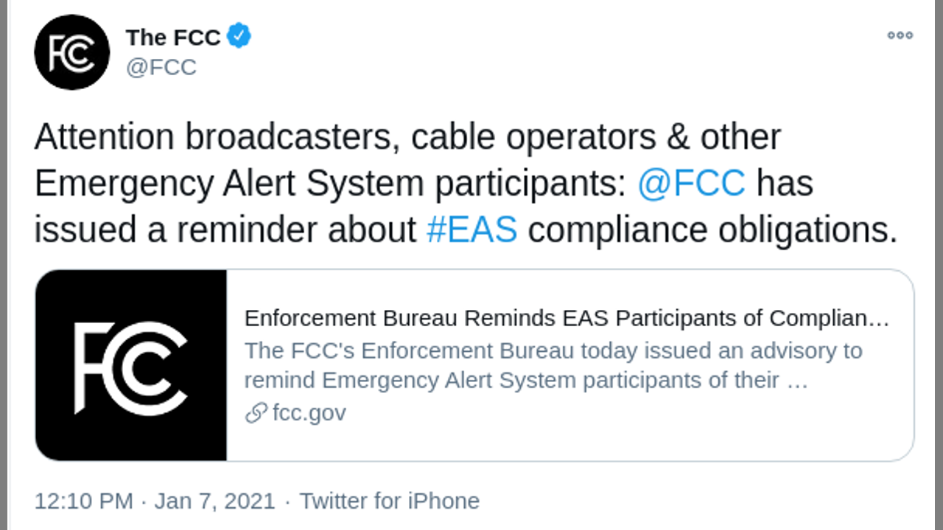The height and width of the screenshot is (530, 943).
Task: Click card description starting "The FCC's Enforcement Bureau"
Action: [x=553, y=350]
